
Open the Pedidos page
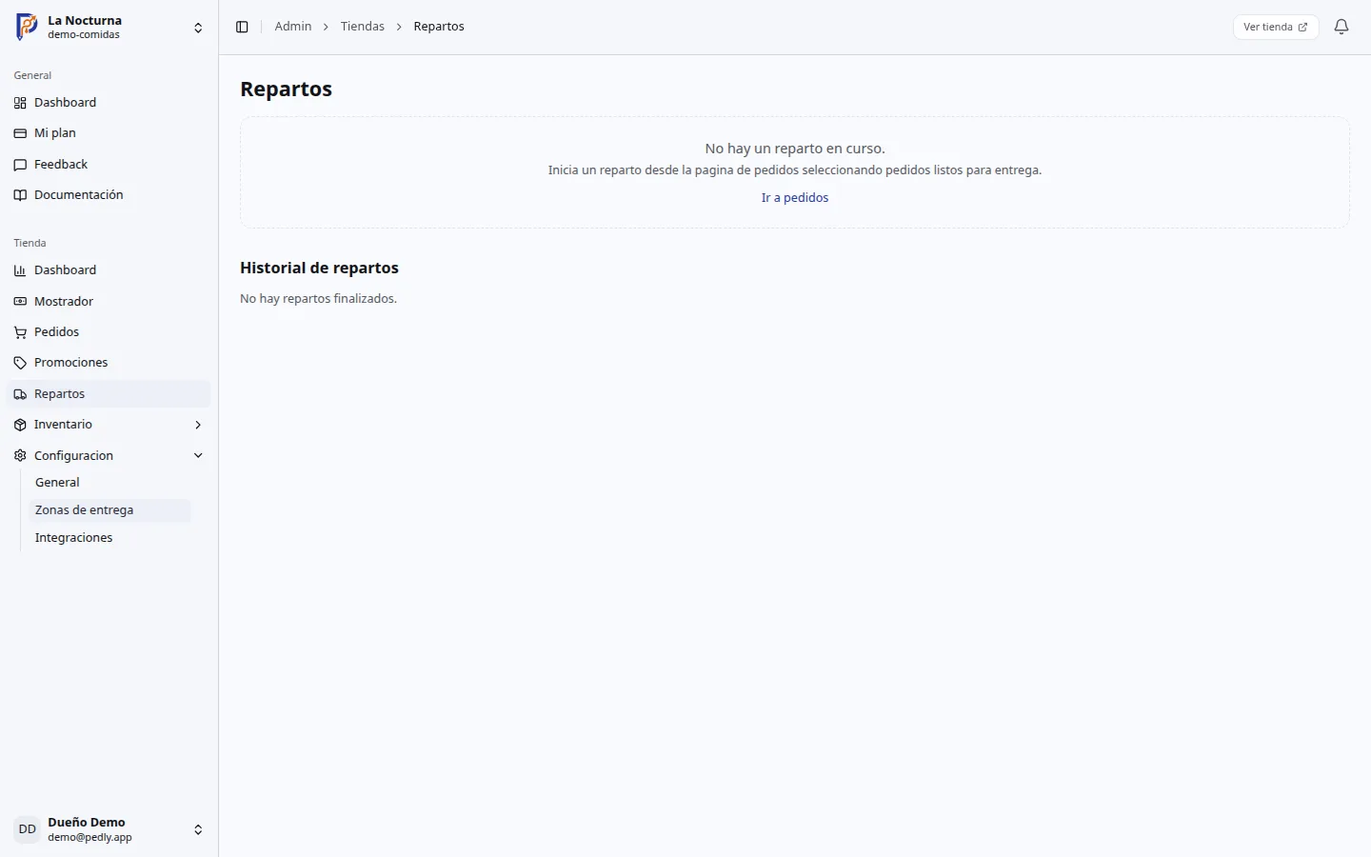tap(109, 332)
